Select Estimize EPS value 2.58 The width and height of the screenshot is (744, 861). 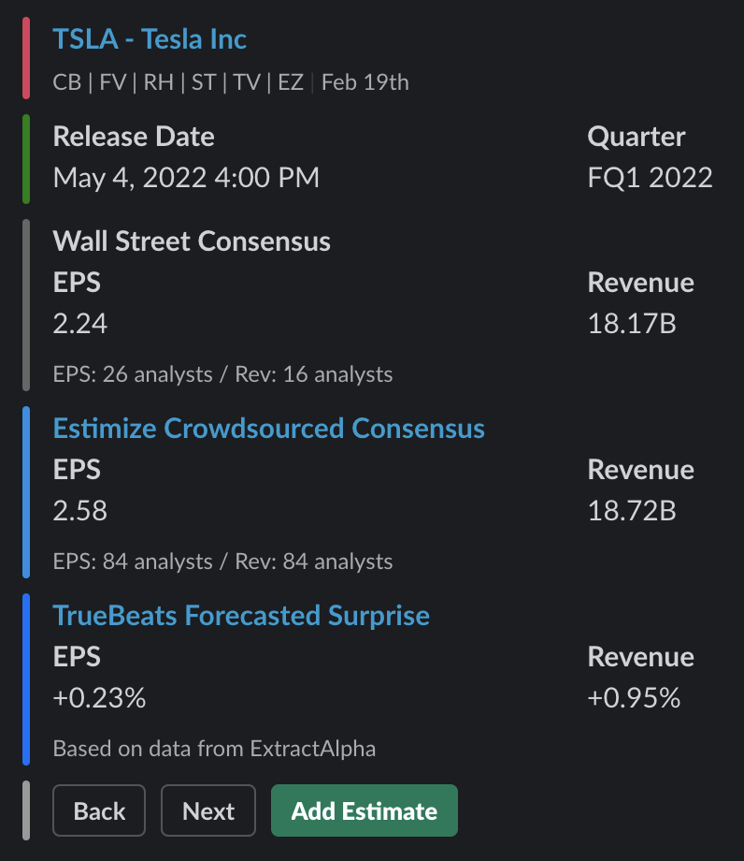coord(80,511)
